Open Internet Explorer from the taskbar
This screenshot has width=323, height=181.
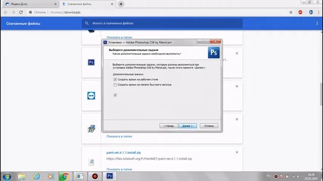coord(36,176)
